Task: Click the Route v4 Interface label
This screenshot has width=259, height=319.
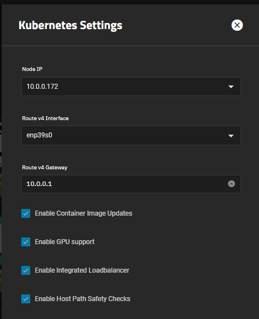Action: pyautogui.click(x=45, y=118)
